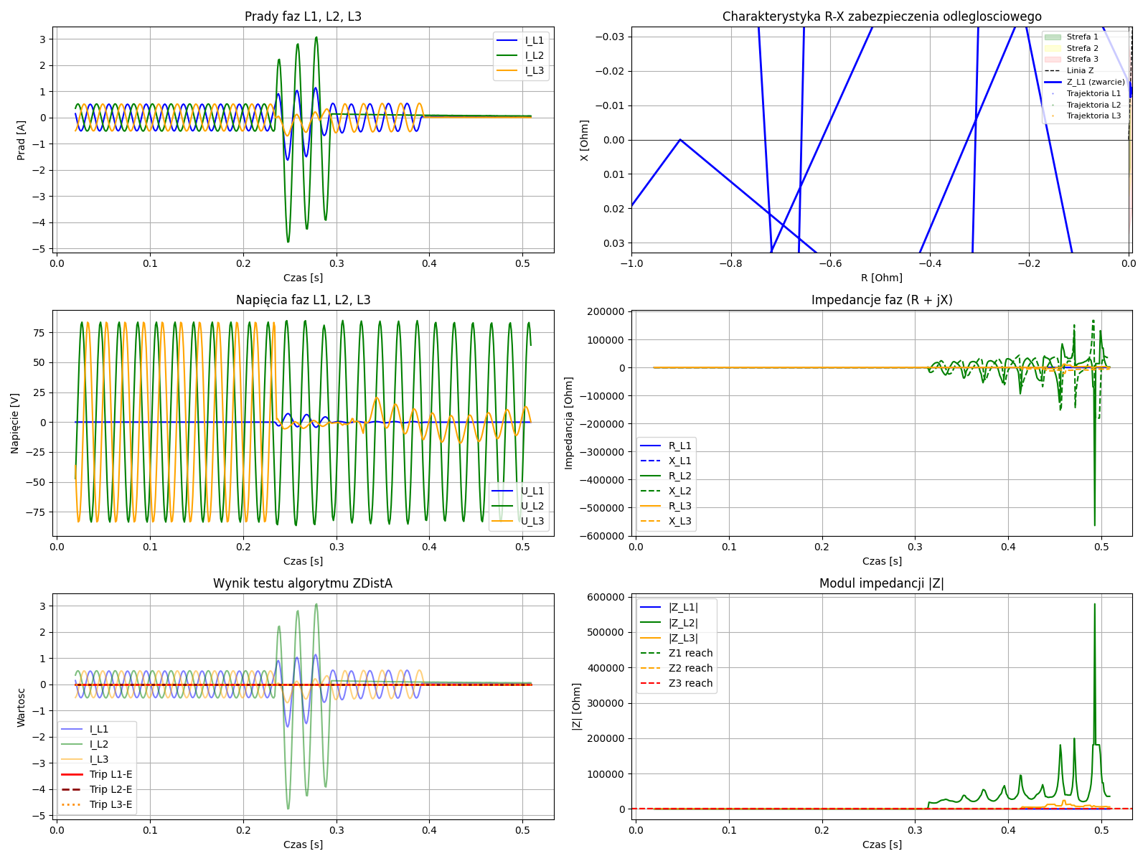
Task: Click the 'Z_L1 (zwarcie)' legend entry
Action: pyautogui.click(x=1095, y=82)
